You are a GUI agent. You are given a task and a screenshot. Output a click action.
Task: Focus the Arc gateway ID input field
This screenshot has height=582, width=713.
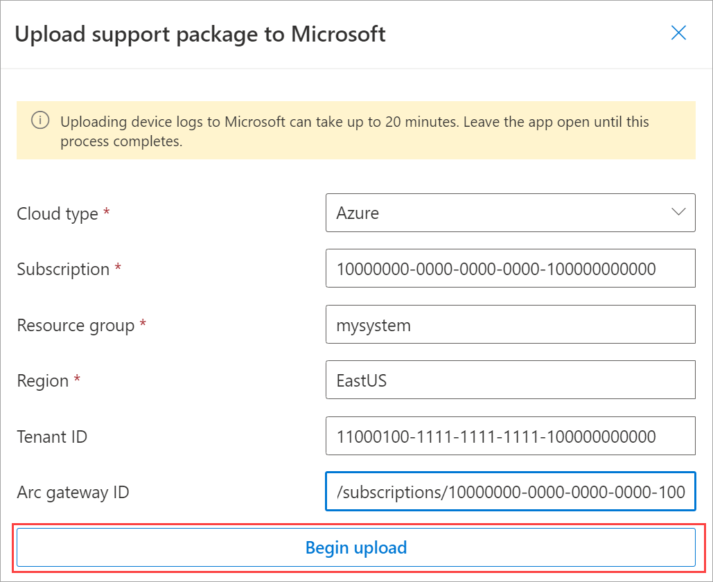510,492
